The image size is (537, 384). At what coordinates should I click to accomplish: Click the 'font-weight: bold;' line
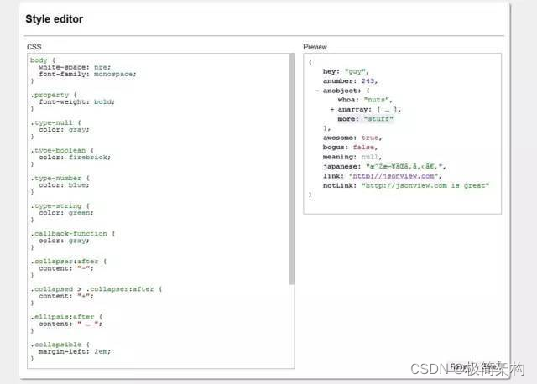[76, 101]
